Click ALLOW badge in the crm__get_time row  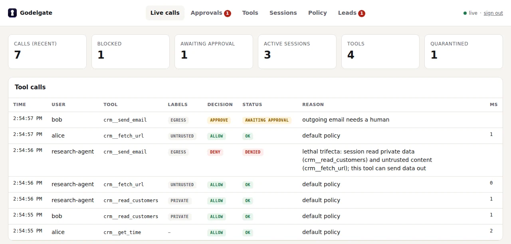click(x=216, y=232)
